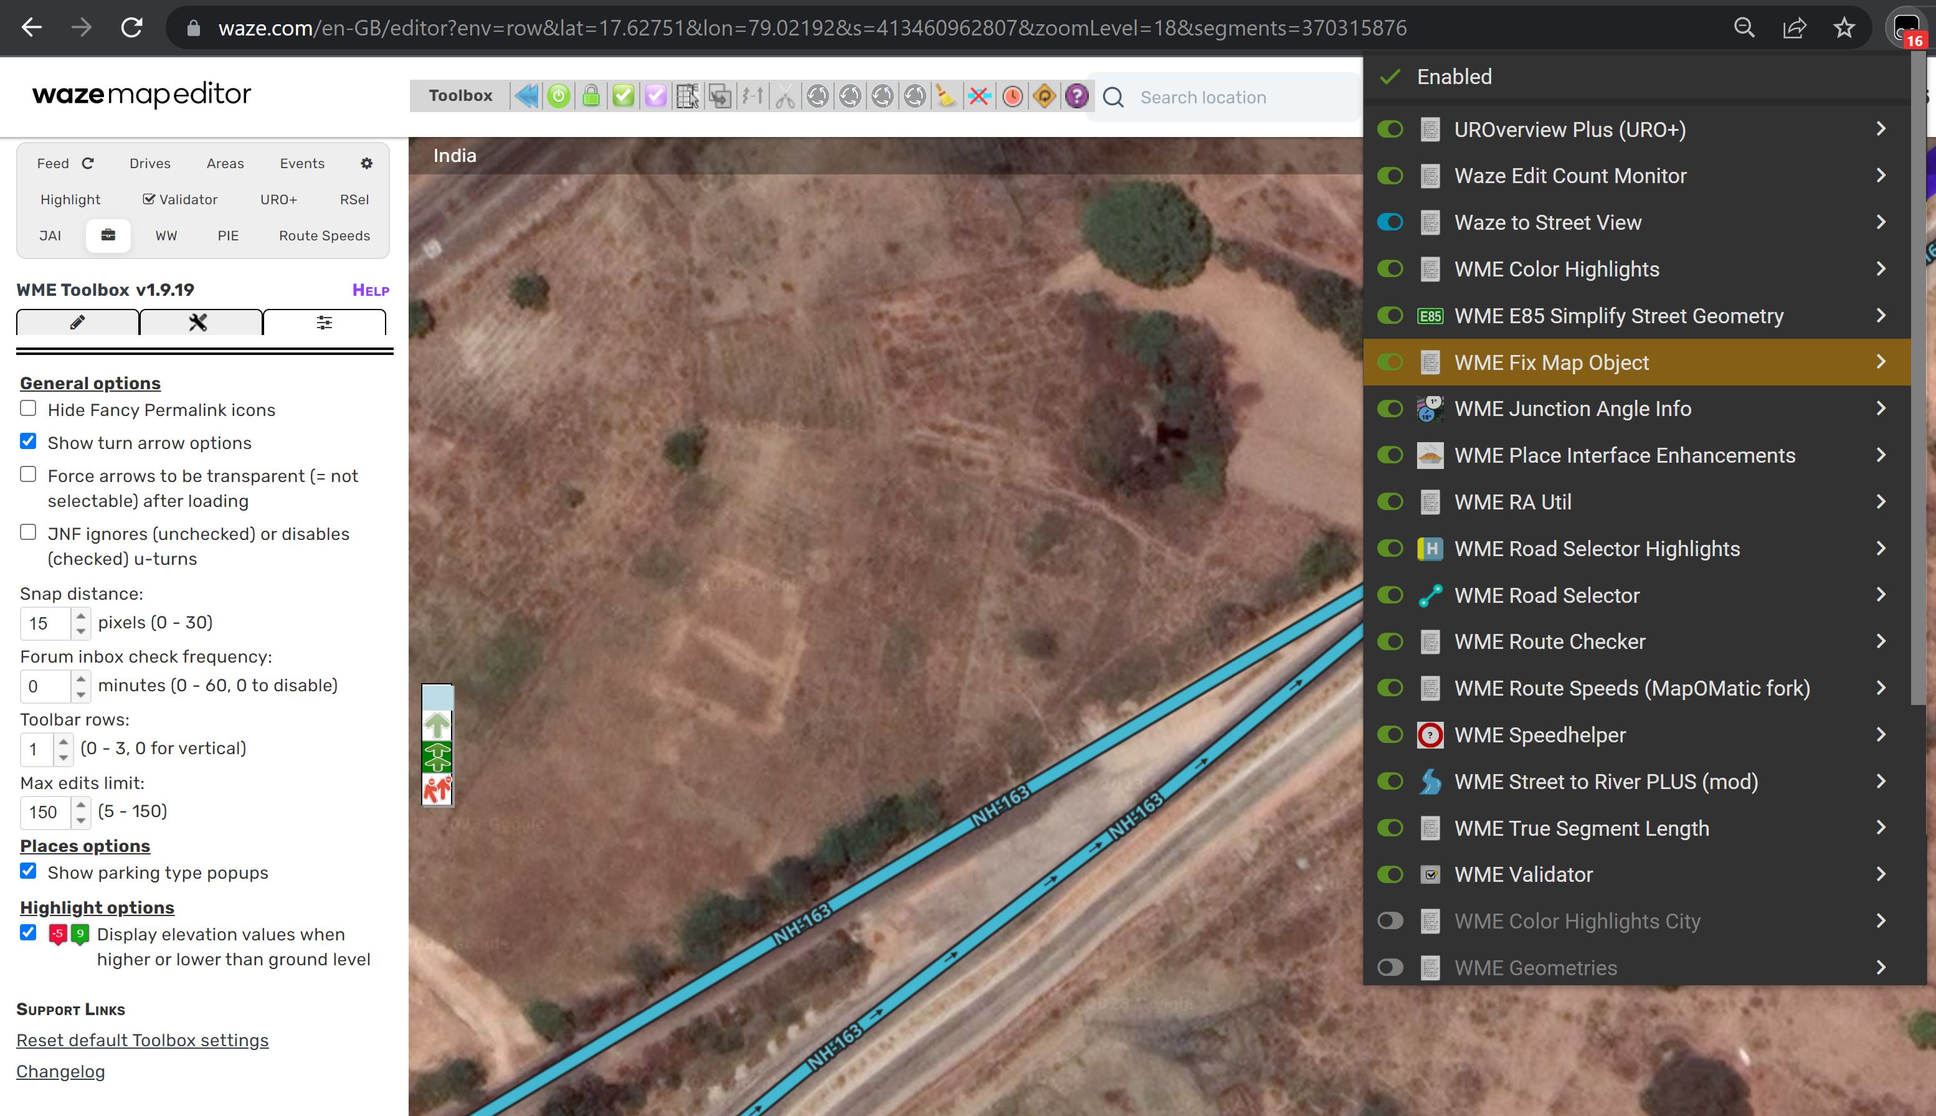Click the userscript extension icon with badge 16

(1906, 29)
